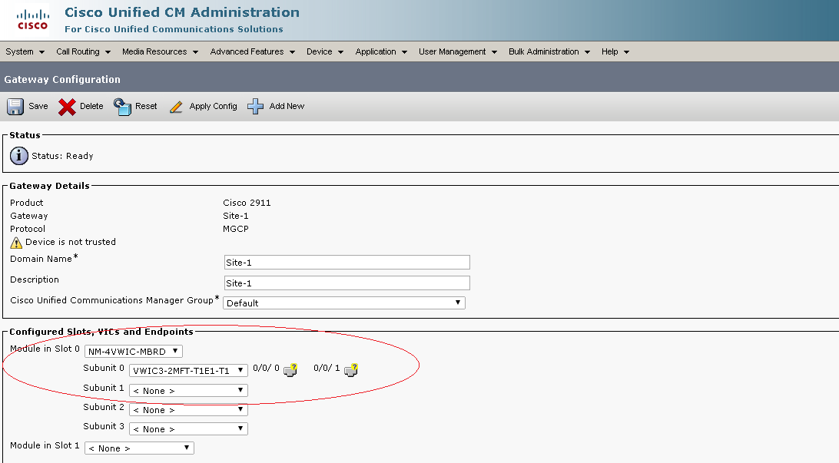Click the Delete button label
Image resolution: width=839 pixels, height=463 pixels.
tap(91, 107)
